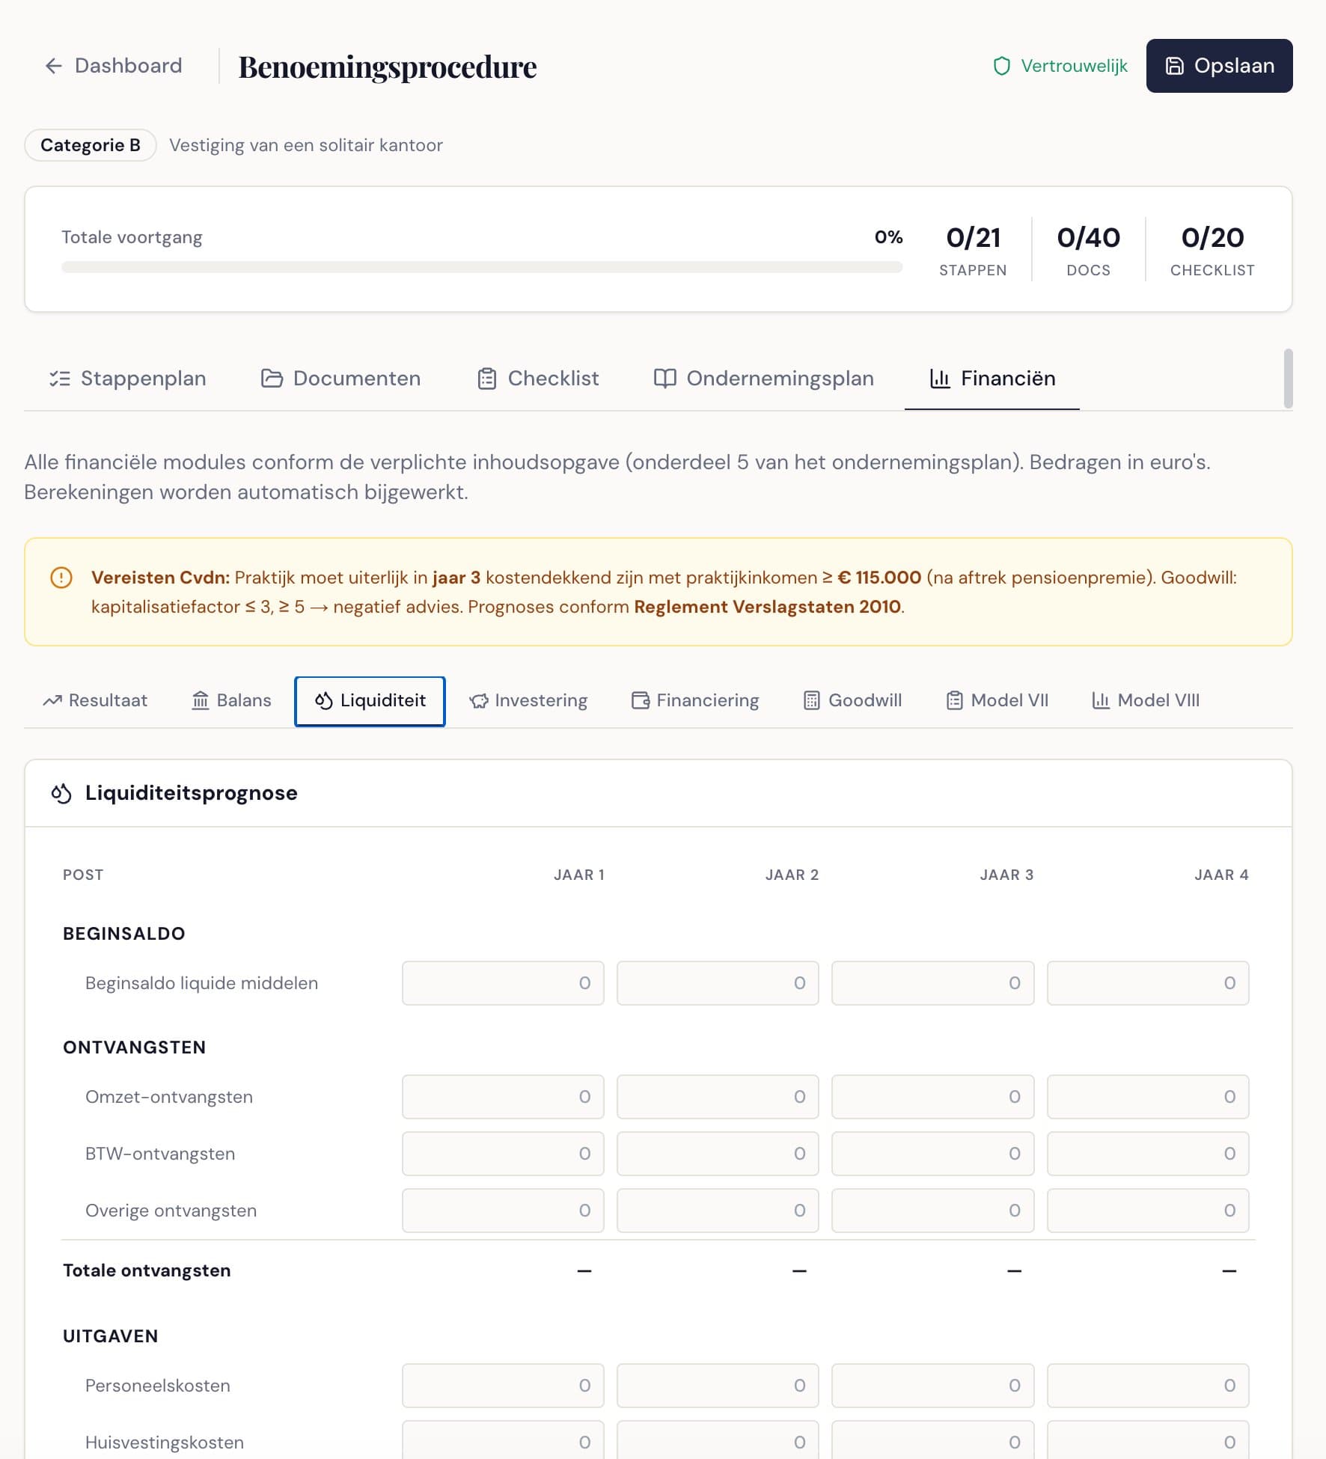
Task: Click the back arrow icon beside Dashboard
Action: (53, 66)
